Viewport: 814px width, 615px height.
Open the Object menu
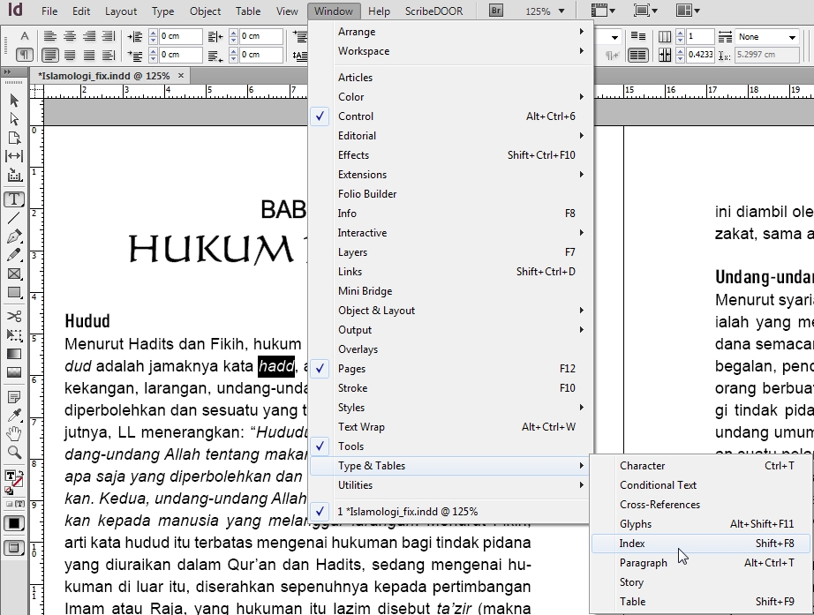[205, 11]
